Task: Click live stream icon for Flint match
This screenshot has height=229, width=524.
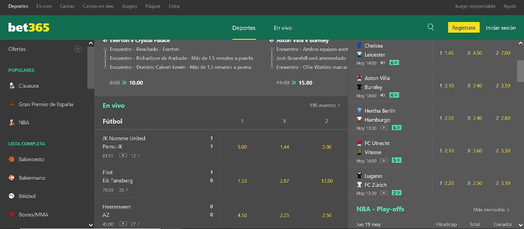Action: coord(123,190)
